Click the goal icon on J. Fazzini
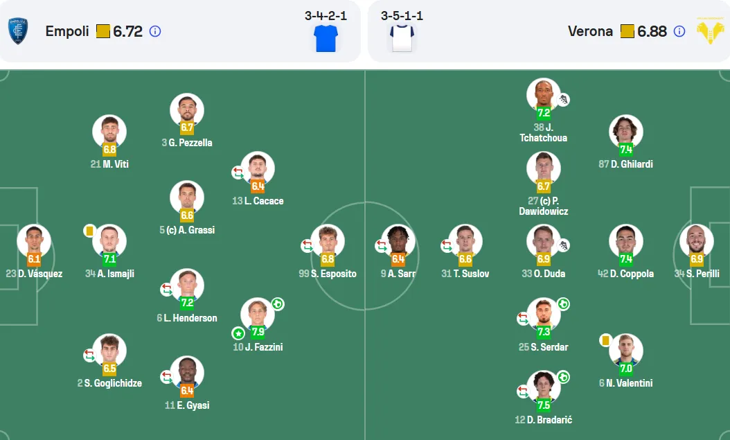 tap(278, 304)
